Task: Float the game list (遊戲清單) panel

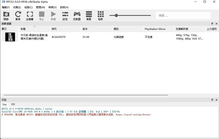Action: click(212, 24)
